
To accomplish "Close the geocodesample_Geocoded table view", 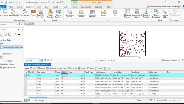I will click(x=50, y=64).
